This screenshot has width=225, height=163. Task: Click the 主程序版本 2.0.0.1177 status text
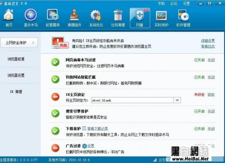(19, 160)
